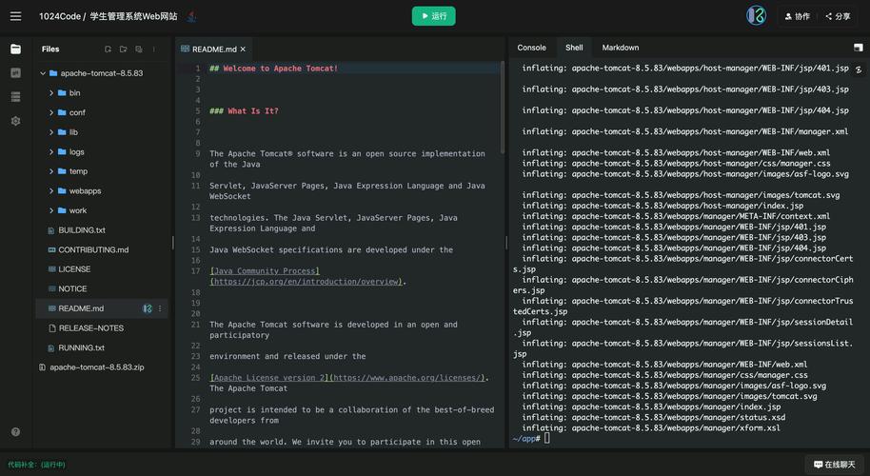This screenshot has width=870, height=476.
Task: Click the three-dot menu on the README.md row
Action: [x=160, y=308]
